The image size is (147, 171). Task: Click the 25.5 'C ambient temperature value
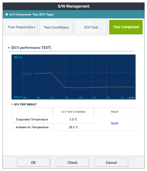pos(73,127)
